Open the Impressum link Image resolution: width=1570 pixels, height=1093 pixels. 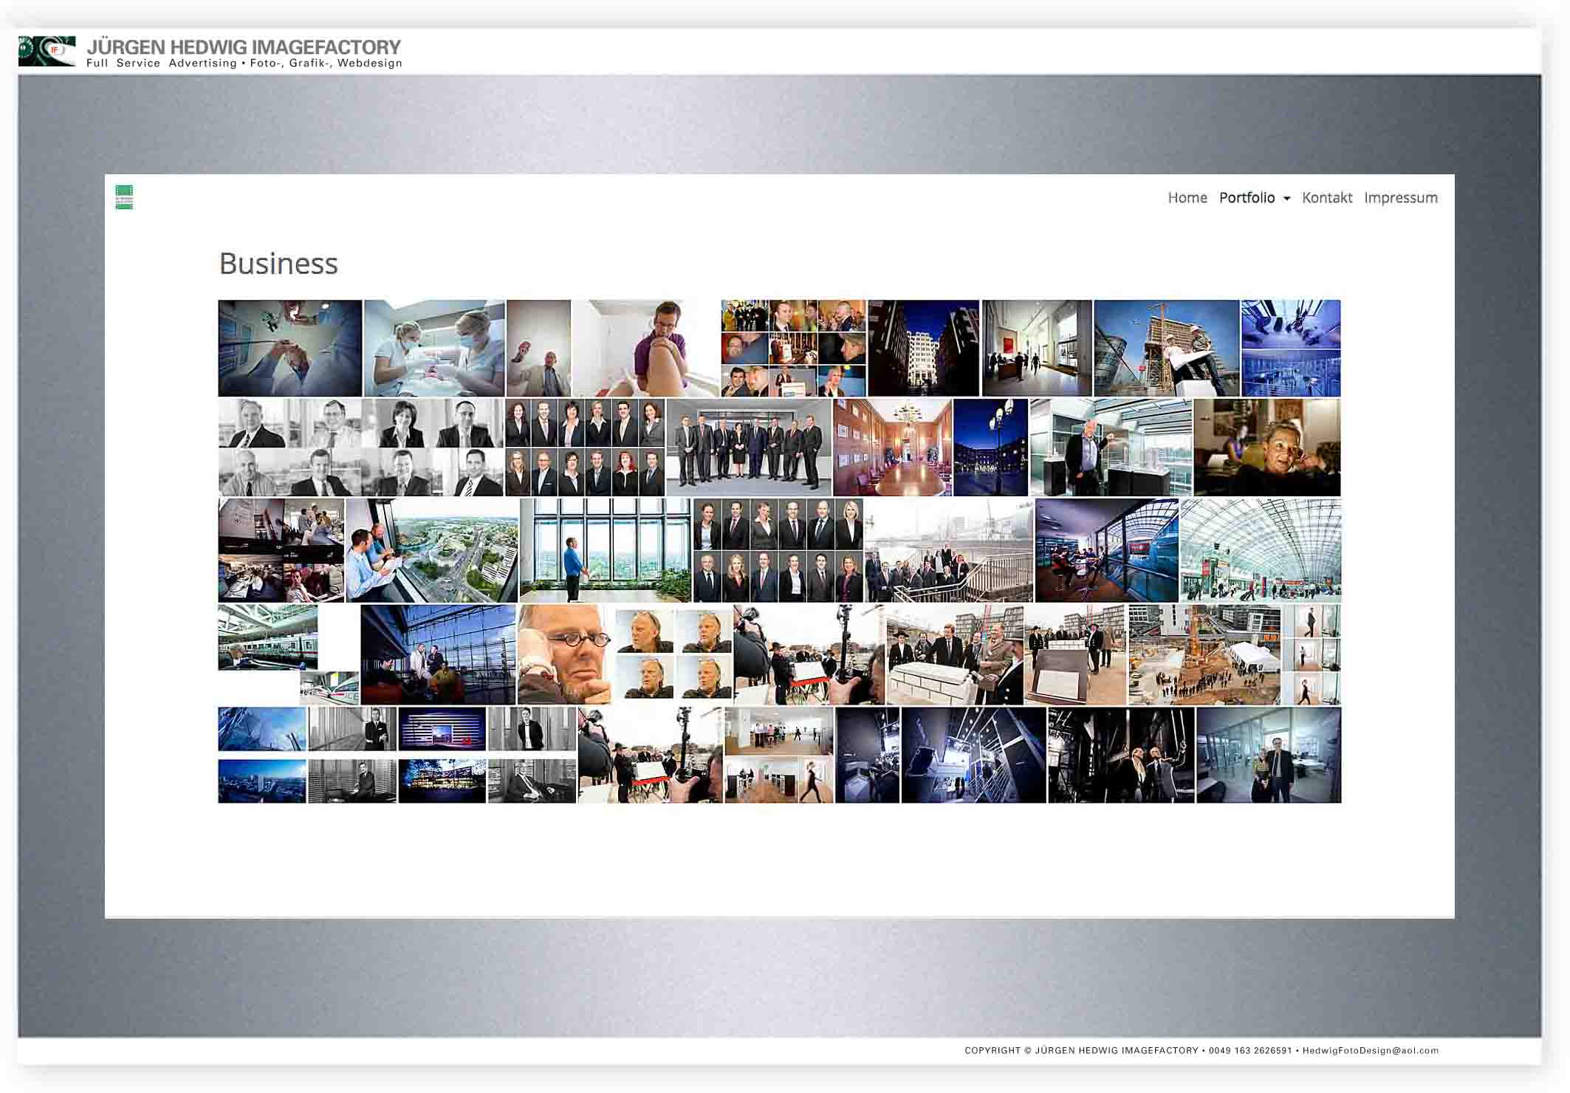1400,198
